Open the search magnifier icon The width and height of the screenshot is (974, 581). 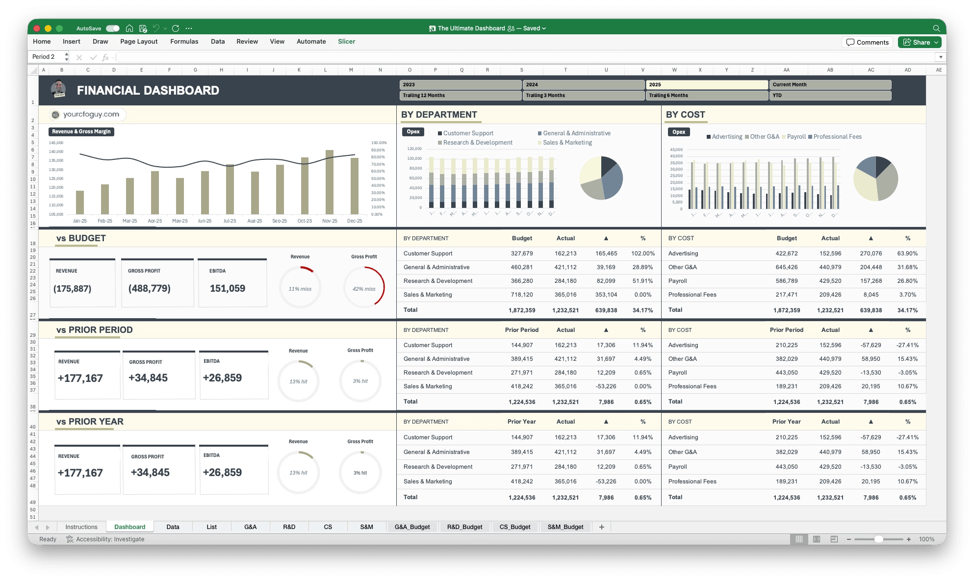pyautogui.click(x=936, y=28)
